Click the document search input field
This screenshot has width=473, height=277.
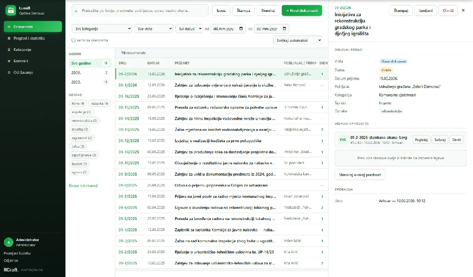[140, 11]
